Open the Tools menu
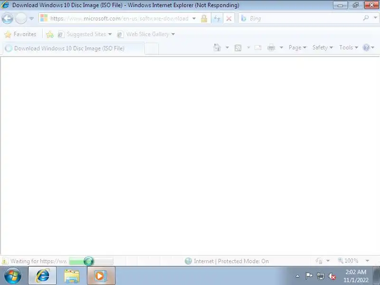The width and height of the screenshot is (380, 285). 349,47
